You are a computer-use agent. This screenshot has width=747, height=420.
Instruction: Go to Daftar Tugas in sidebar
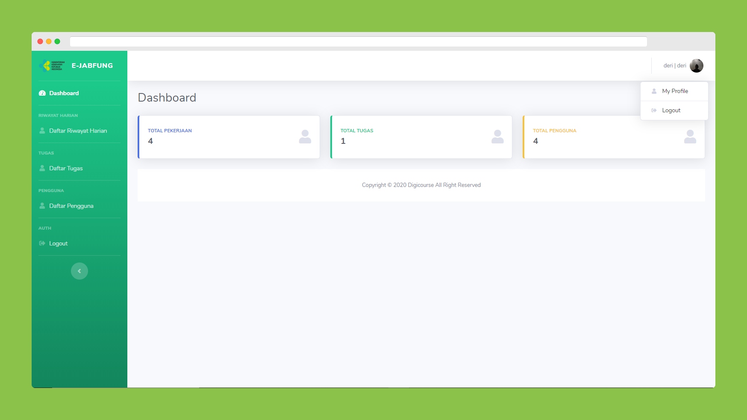click(66, 168)
